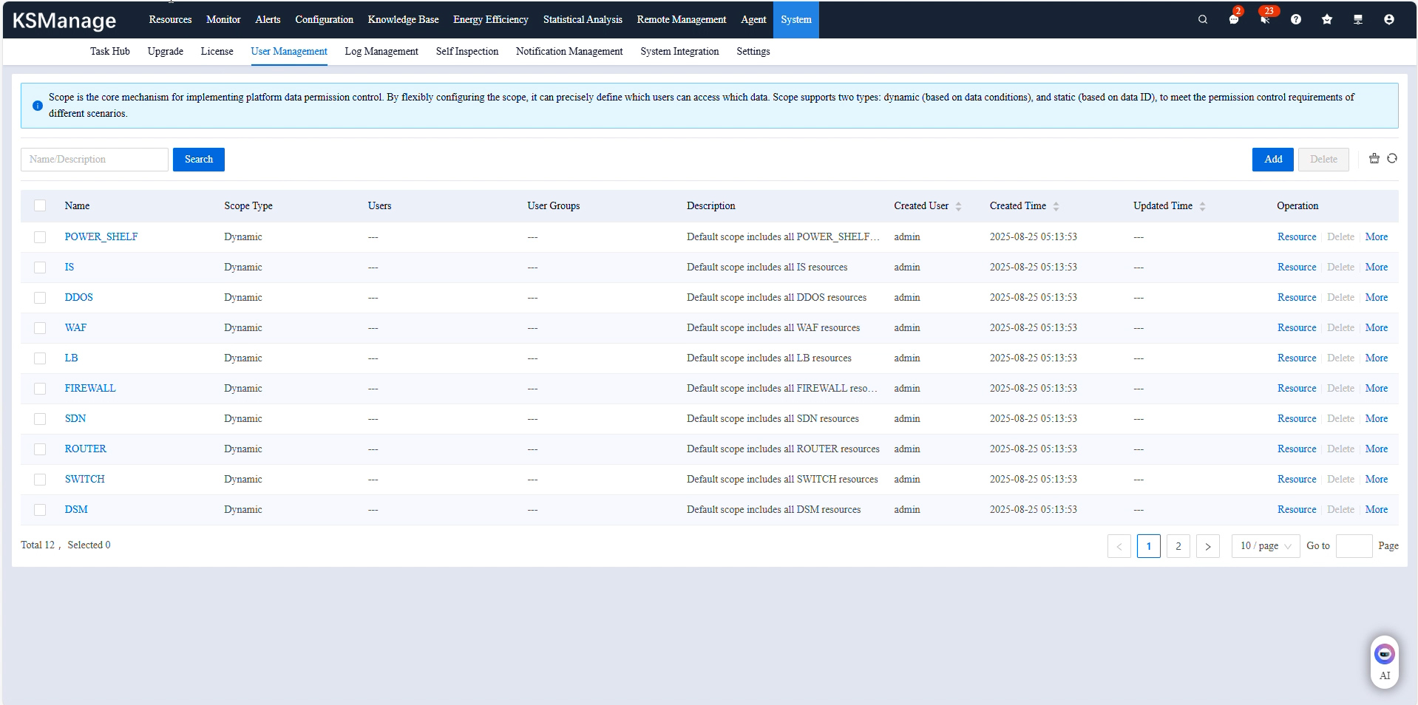Open the Statistical Analysis menu
Viewport: 1418px width, 705px height.
click(x=582, y=20)
